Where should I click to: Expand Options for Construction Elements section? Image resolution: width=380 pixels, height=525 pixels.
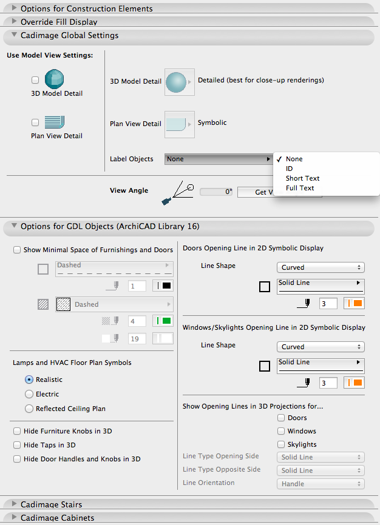[14, 7]
